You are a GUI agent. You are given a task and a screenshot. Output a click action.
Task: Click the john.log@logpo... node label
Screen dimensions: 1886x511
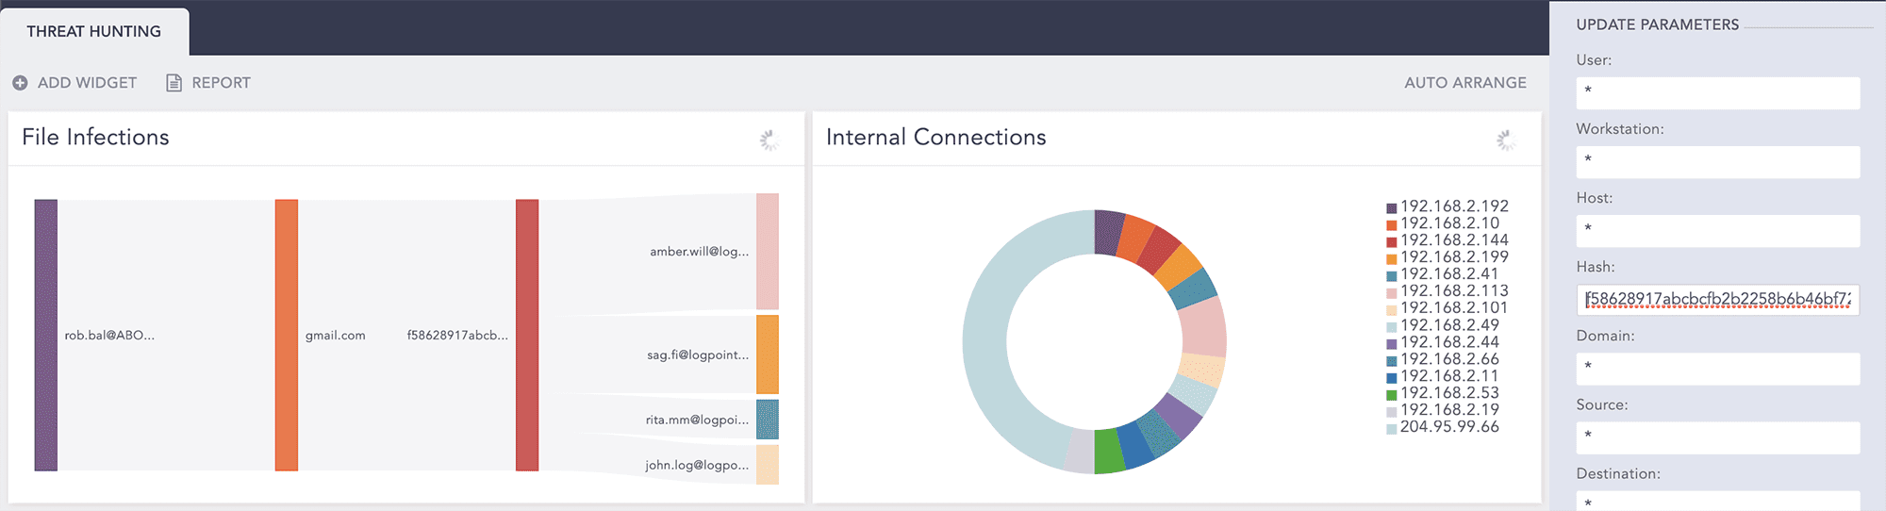(697, 466)
